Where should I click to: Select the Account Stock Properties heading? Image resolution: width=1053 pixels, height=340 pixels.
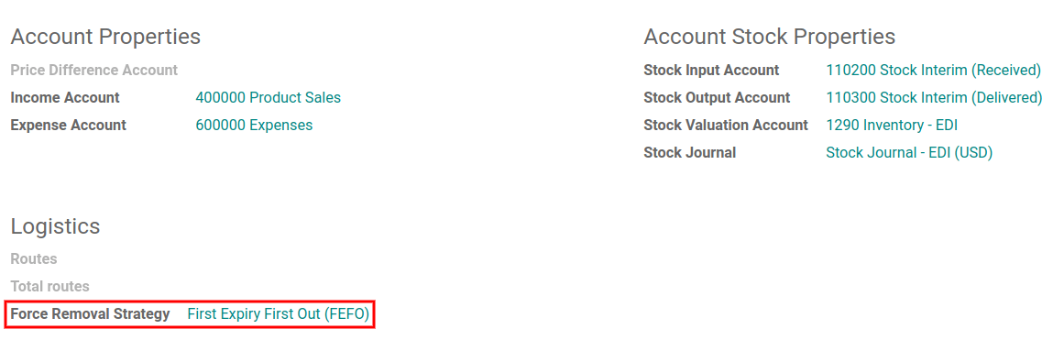pyautogui.click(x=770, y=37)
